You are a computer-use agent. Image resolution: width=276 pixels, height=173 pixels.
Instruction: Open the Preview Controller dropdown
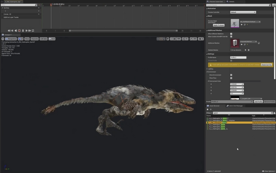point(243,12)
